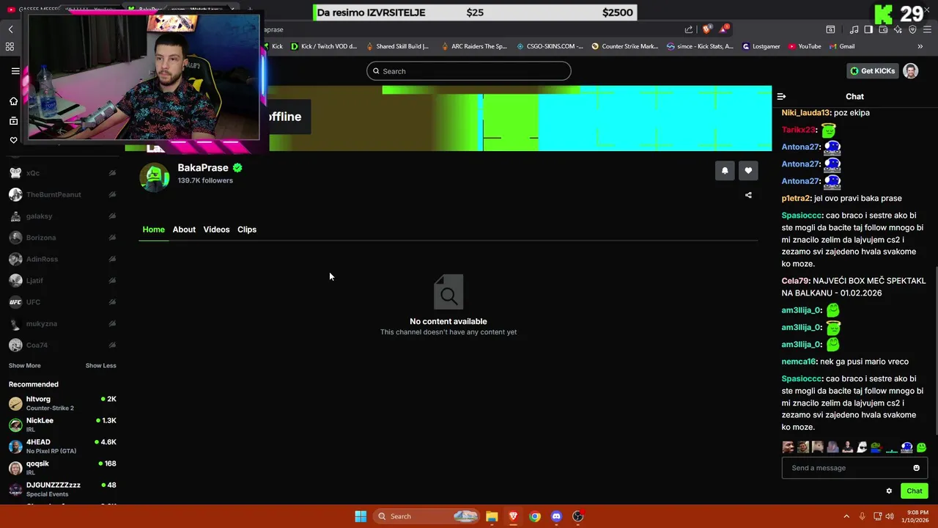Open the Gmail bookmark
938x528 pixels.
[842, 46]
